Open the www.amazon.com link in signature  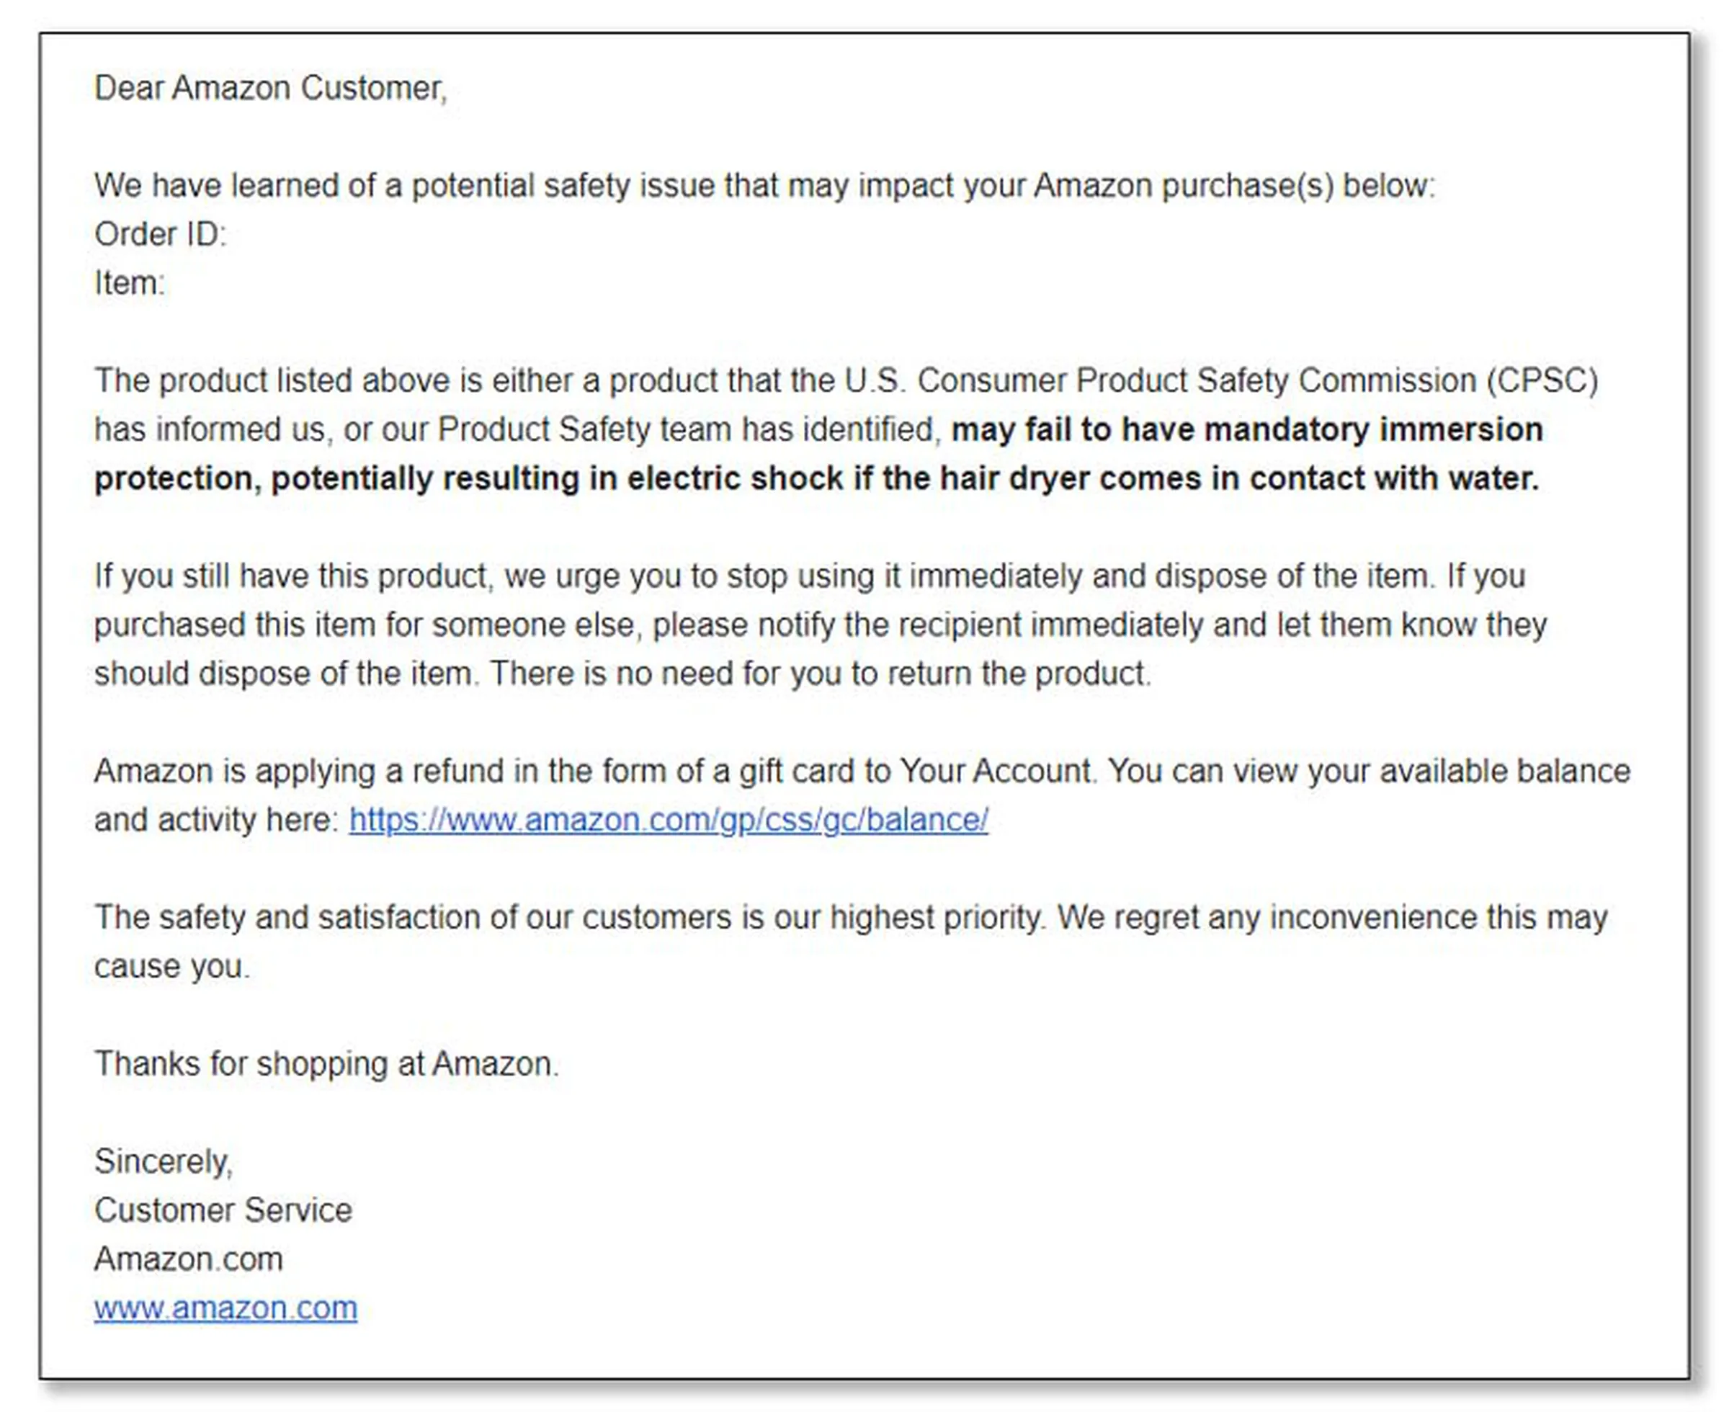tap(225, 1308)
